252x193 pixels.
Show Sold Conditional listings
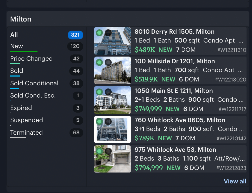click(47, 84)
